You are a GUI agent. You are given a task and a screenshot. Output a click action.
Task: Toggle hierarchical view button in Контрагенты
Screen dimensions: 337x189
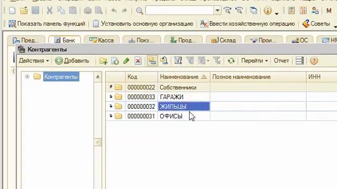coord(152,61)
